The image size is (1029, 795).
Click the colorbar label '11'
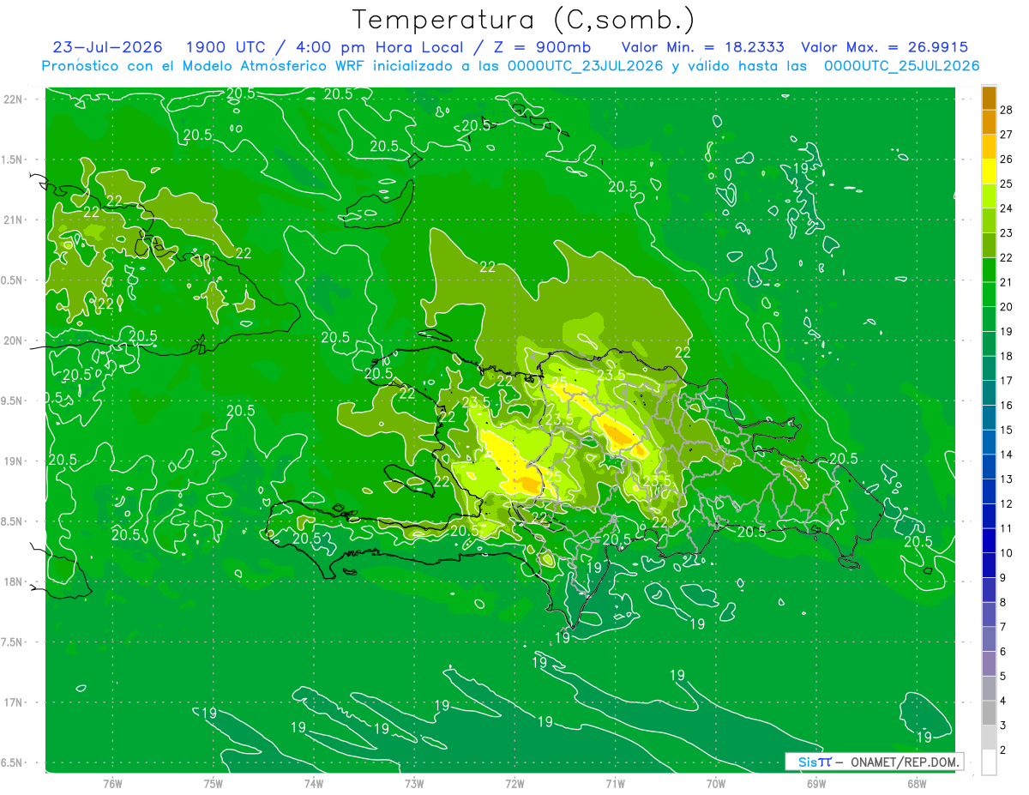[1007, 528]
